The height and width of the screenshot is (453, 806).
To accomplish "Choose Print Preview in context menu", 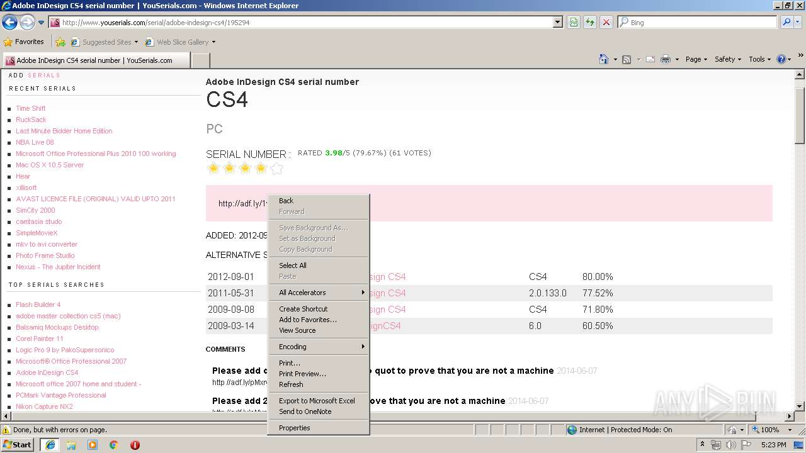I will [x=318, y=374].
